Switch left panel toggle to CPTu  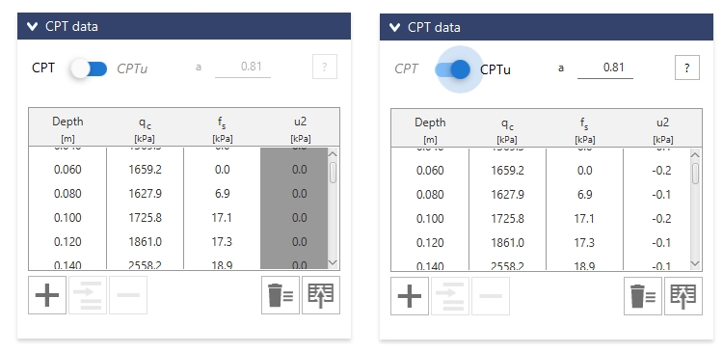[x=89, y=68]
